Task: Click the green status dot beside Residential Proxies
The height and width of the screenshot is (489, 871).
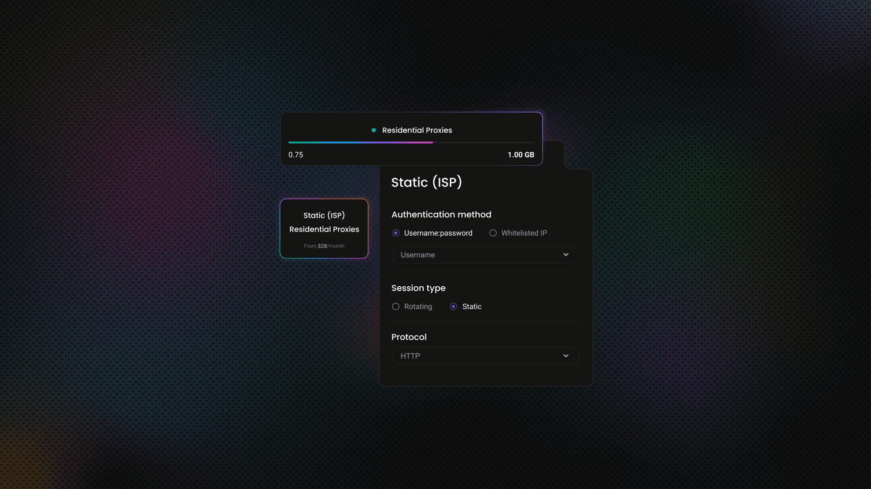Action: click(x=373, y=130)
